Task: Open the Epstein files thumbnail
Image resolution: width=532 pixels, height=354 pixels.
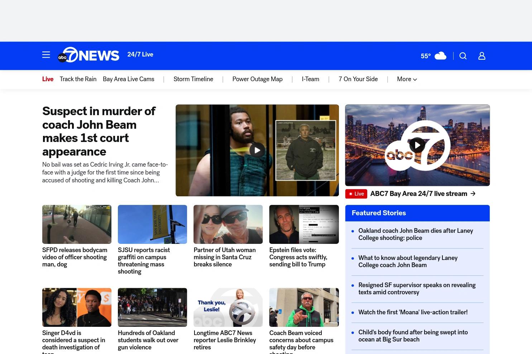Action: [x=304, y=224]
